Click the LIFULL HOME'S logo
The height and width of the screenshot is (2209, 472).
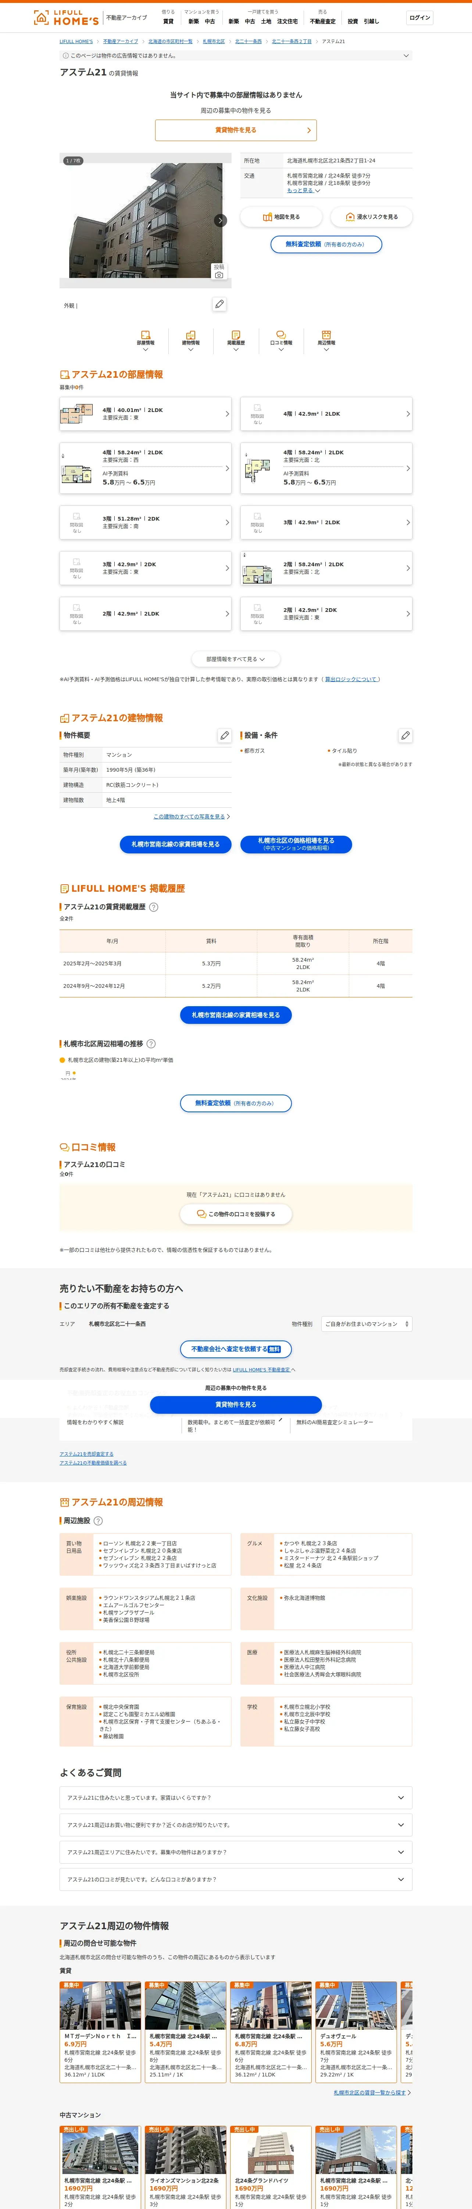pos(66,17)
